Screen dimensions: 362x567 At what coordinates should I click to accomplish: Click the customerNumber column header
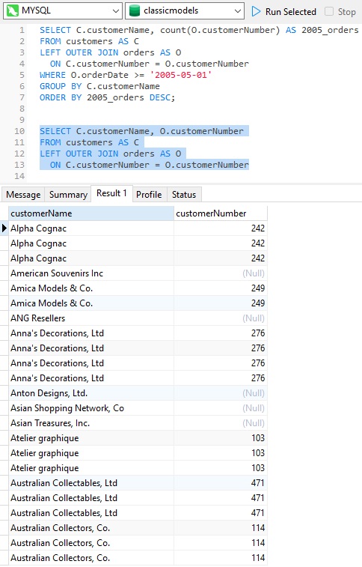[221, 213]
